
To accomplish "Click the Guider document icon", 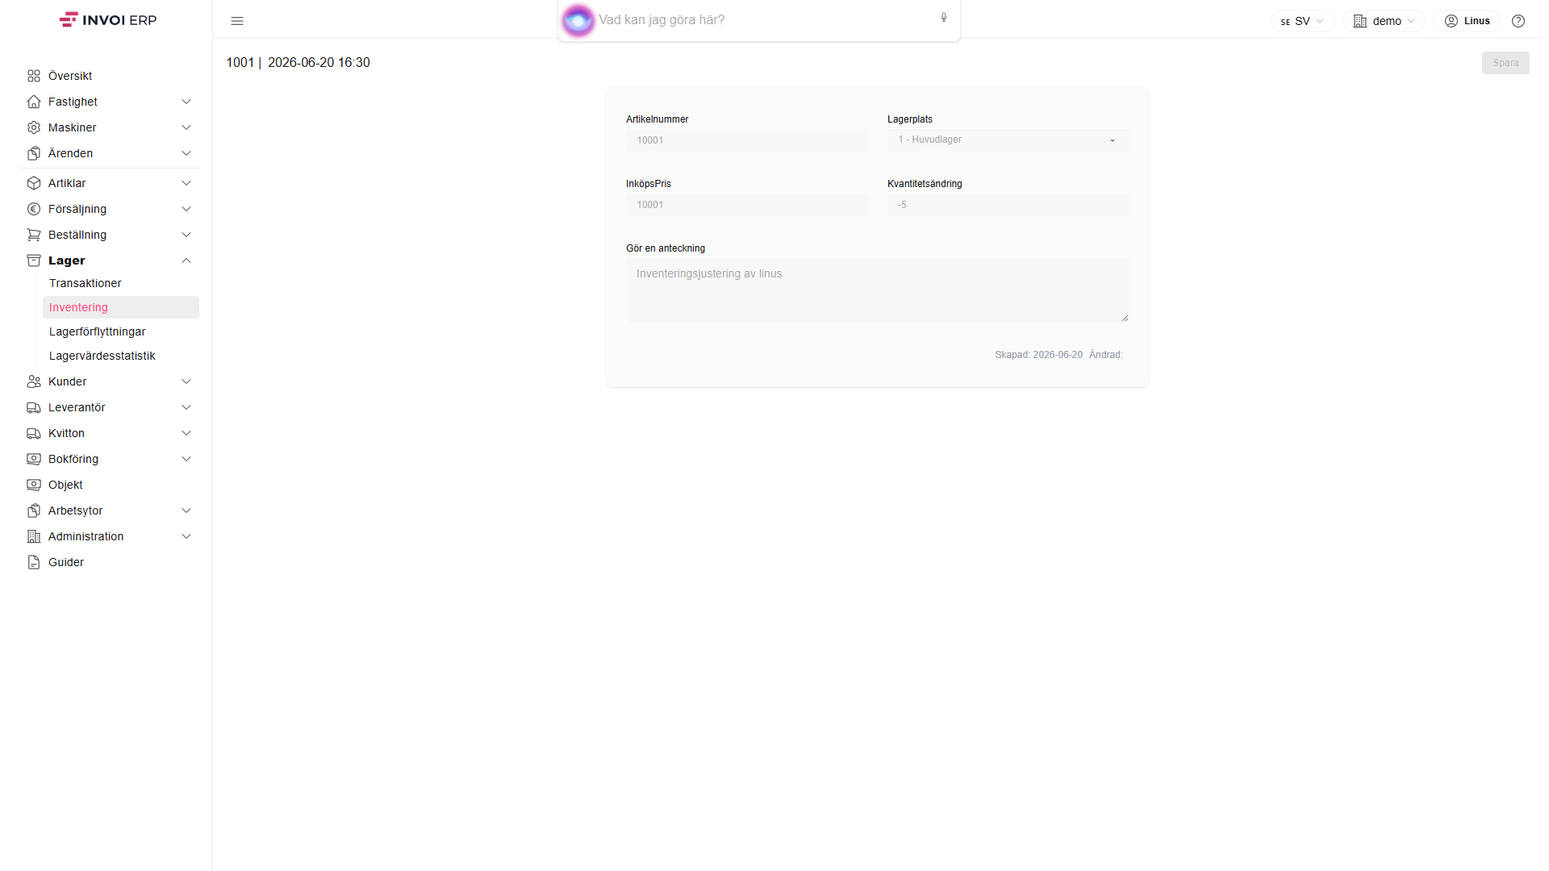I will 34,562.
